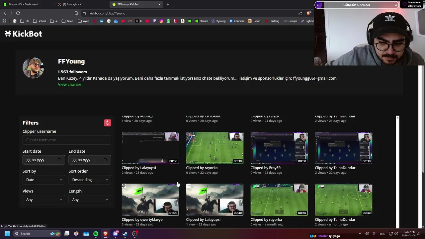Open the share icon in the address bar
Viewport: 425px width, 239px height.
click(300, 13)
